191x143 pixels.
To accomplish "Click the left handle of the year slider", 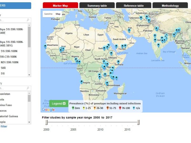I will click(46, 122).
